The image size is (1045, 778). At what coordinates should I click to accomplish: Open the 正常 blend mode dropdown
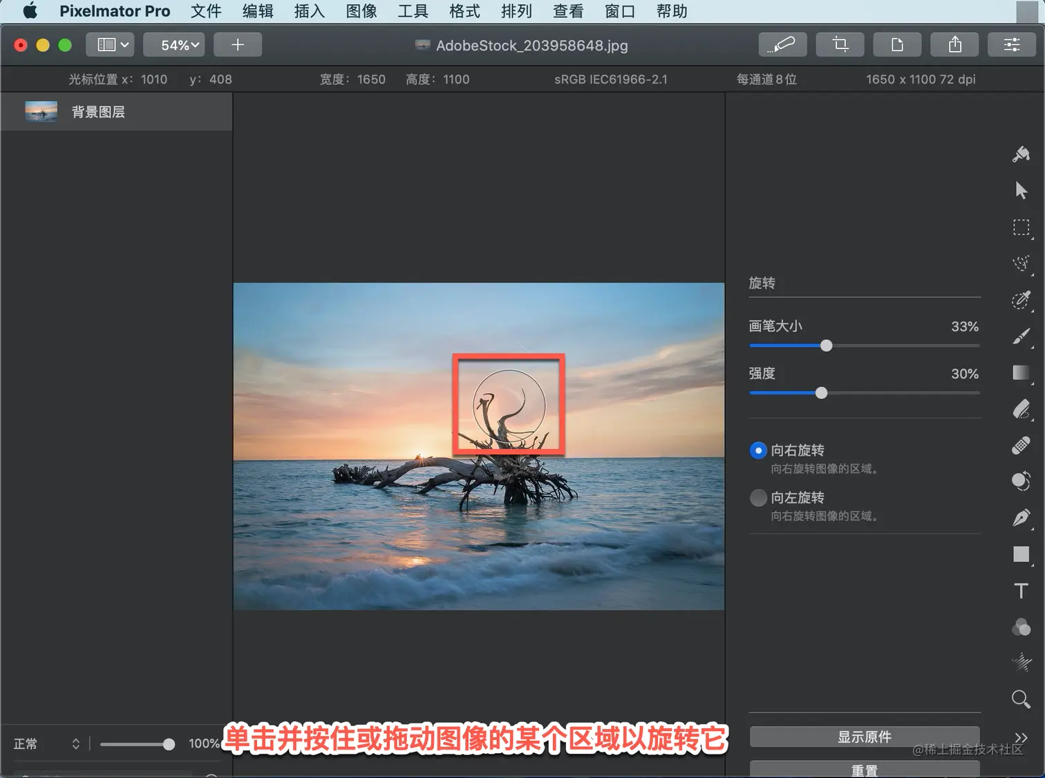pyautogui.click(x=46, y=744)
